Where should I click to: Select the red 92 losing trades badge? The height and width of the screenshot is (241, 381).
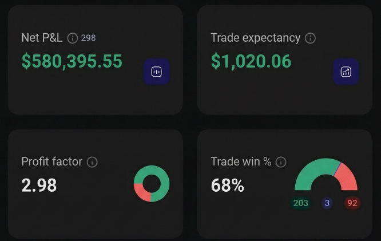[x=352, y=203]
